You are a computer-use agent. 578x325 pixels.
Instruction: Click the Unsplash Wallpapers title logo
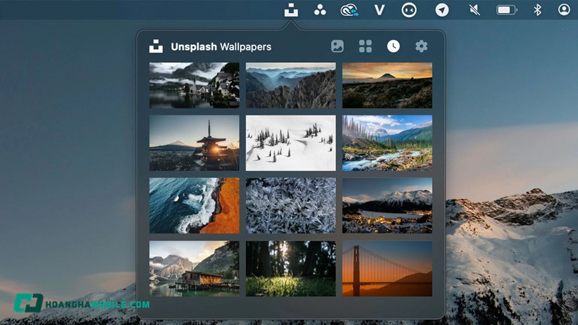coord(156,46)
